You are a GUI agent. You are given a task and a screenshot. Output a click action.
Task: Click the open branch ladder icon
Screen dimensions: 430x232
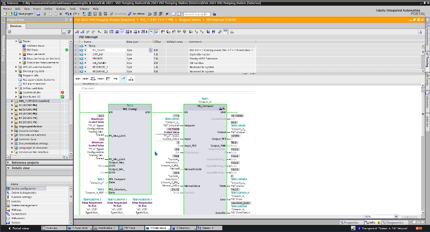115,79
